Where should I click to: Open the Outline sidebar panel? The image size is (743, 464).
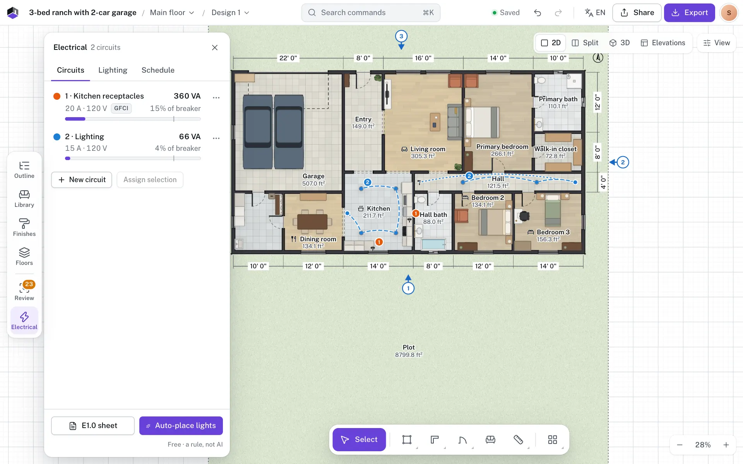(24, 170)
